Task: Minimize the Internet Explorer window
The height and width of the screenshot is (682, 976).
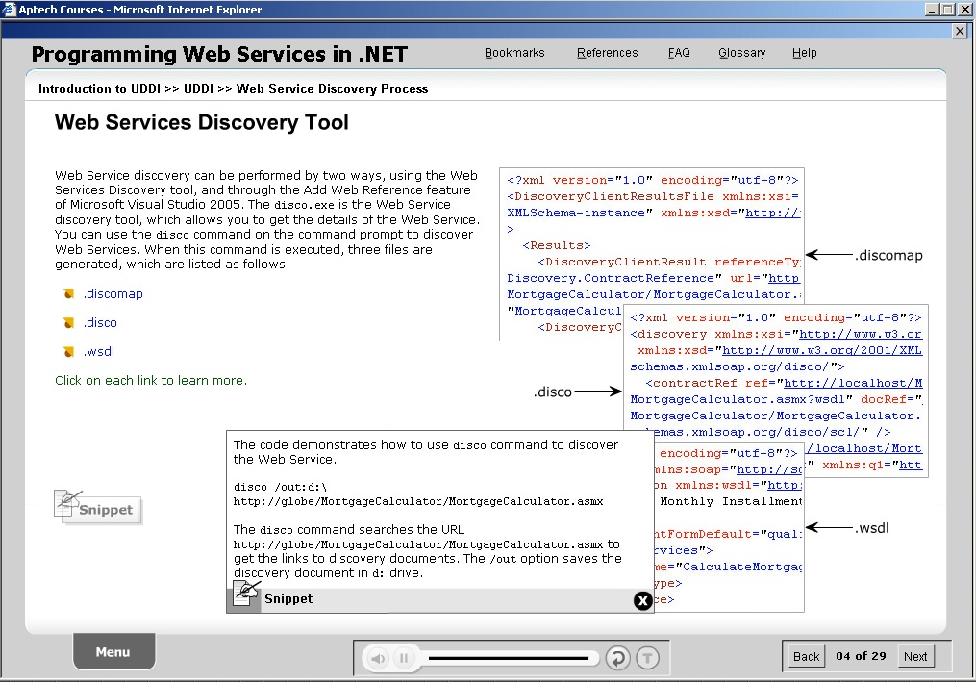Action: pos(933,10)
